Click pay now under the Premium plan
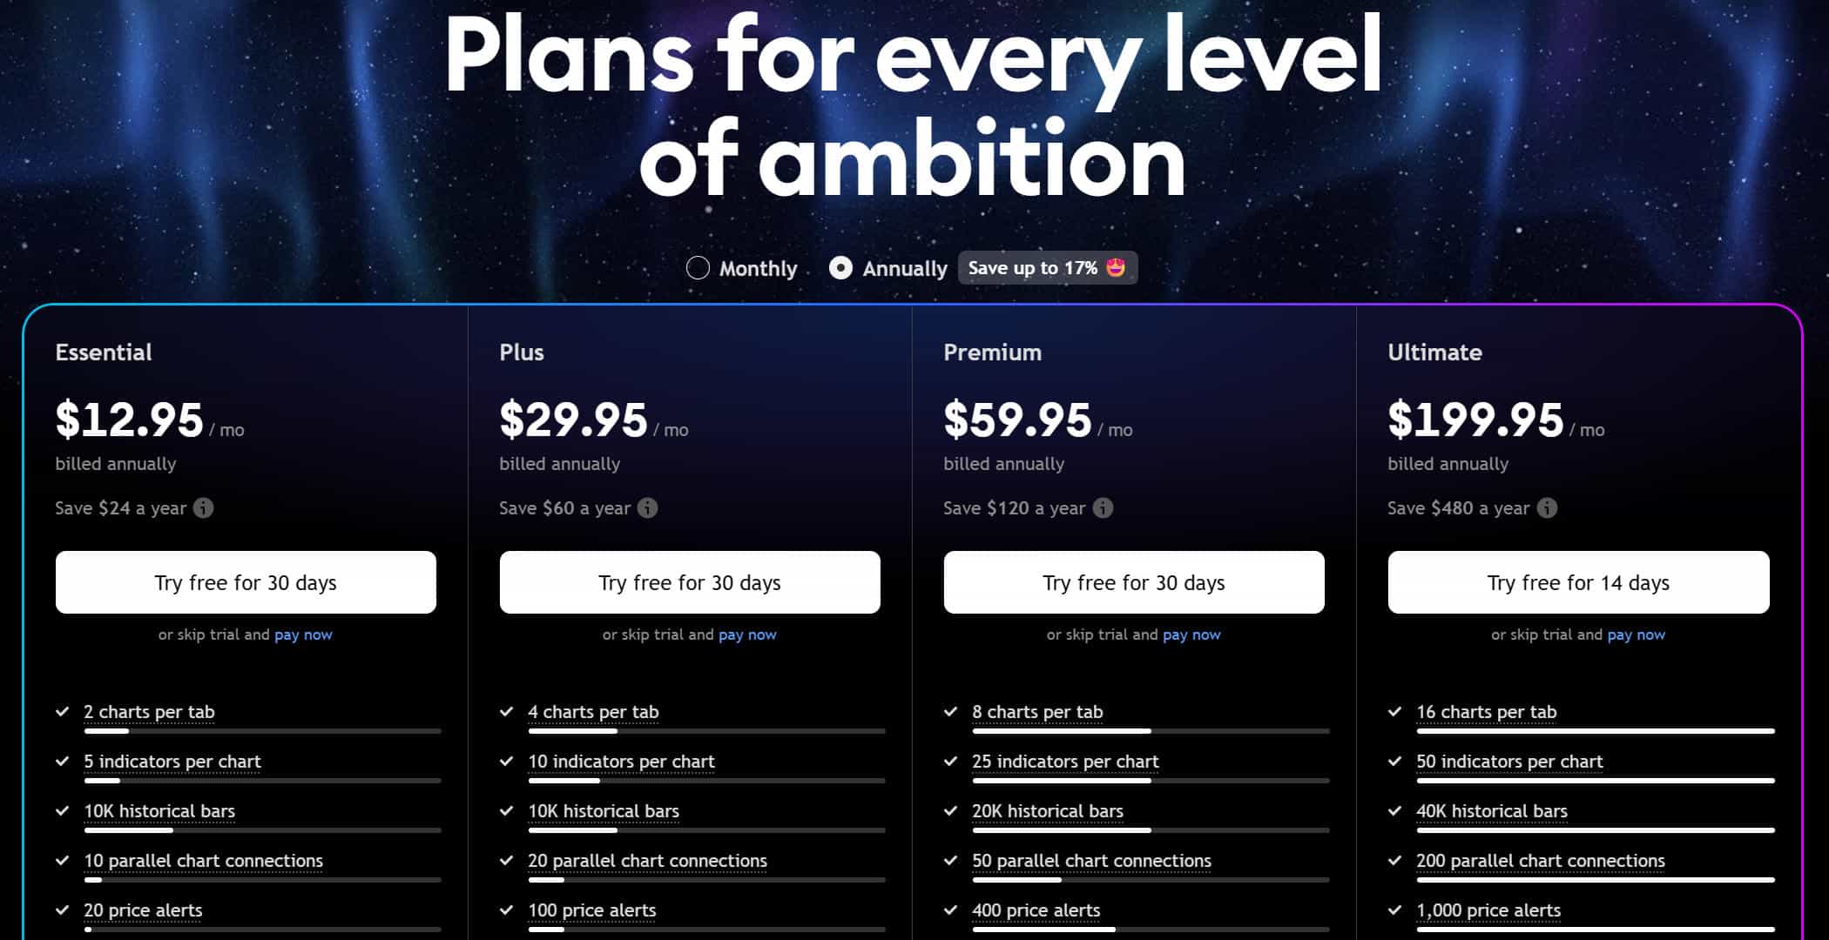Image resolution: width=1829 pixels, height=940 pixels. pos(1191,635)
